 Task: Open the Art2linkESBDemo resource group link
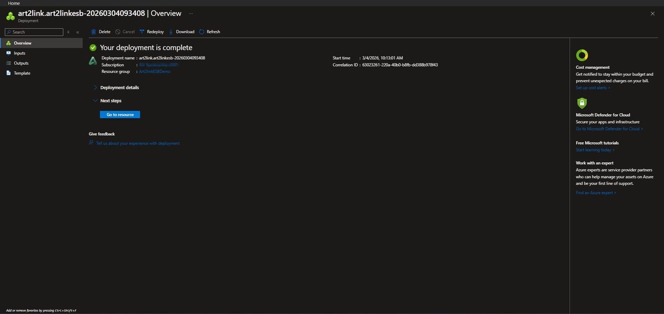click(x=154, y=72)
